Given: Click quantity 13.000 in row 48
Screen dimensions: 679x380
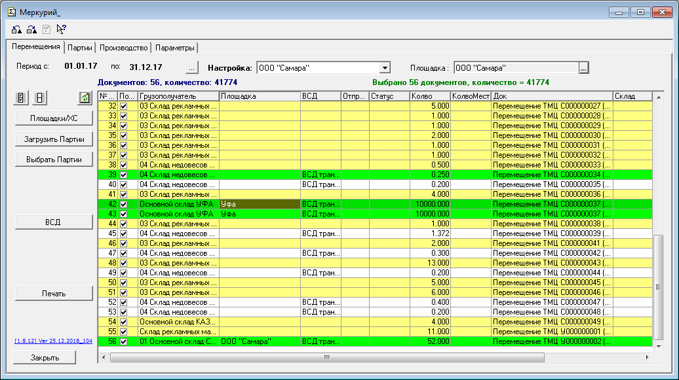Looking at the screenshot, I should [430, 263].
